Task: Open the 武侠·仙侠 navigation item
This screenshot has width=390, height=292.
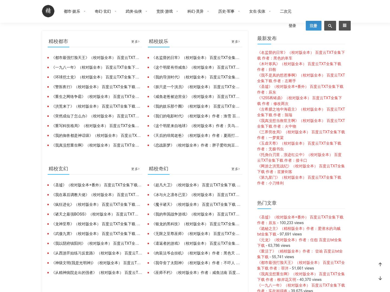Action: (134, 11)
